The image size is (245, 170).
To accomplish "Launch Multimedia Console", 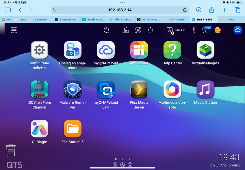I will [172, 89].
